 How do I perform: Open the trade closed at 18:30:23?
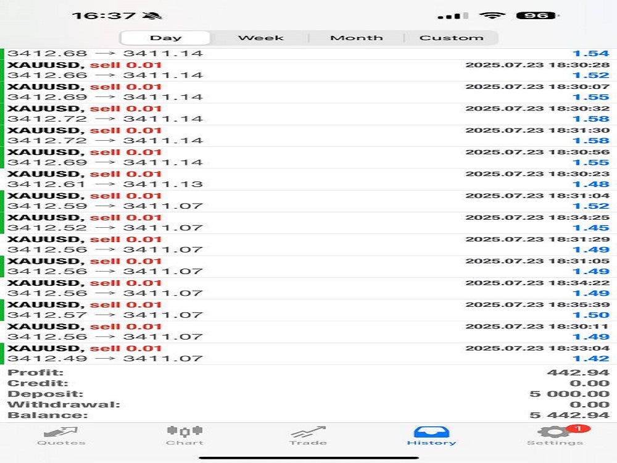[308, 180]
